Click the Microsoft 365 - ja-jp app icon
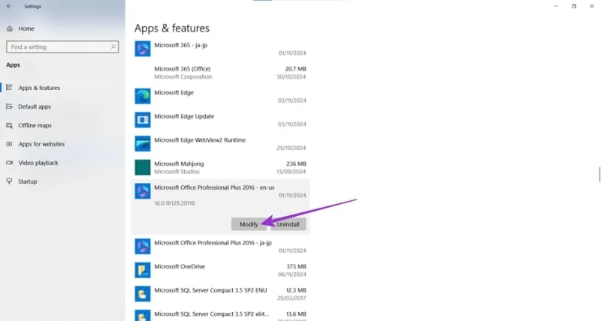Viewport: 601px width, 321px height. 143,49
